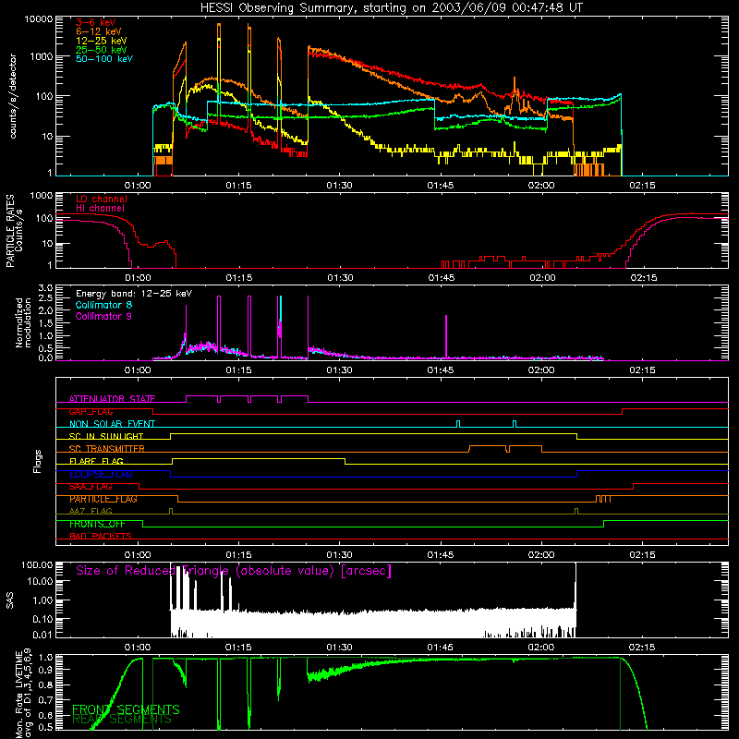
Task: Click the Energy band: 12-25 keV text
Action: (x=134, y=294)
